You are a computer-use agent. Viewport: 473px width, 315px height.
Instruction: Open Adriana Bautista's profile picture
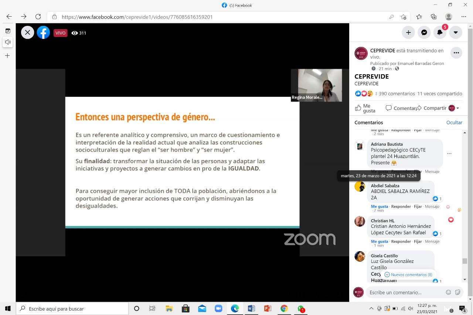tap(360, 145)
